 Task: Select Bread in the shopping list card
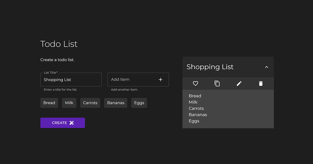click(x=195, y=96)
